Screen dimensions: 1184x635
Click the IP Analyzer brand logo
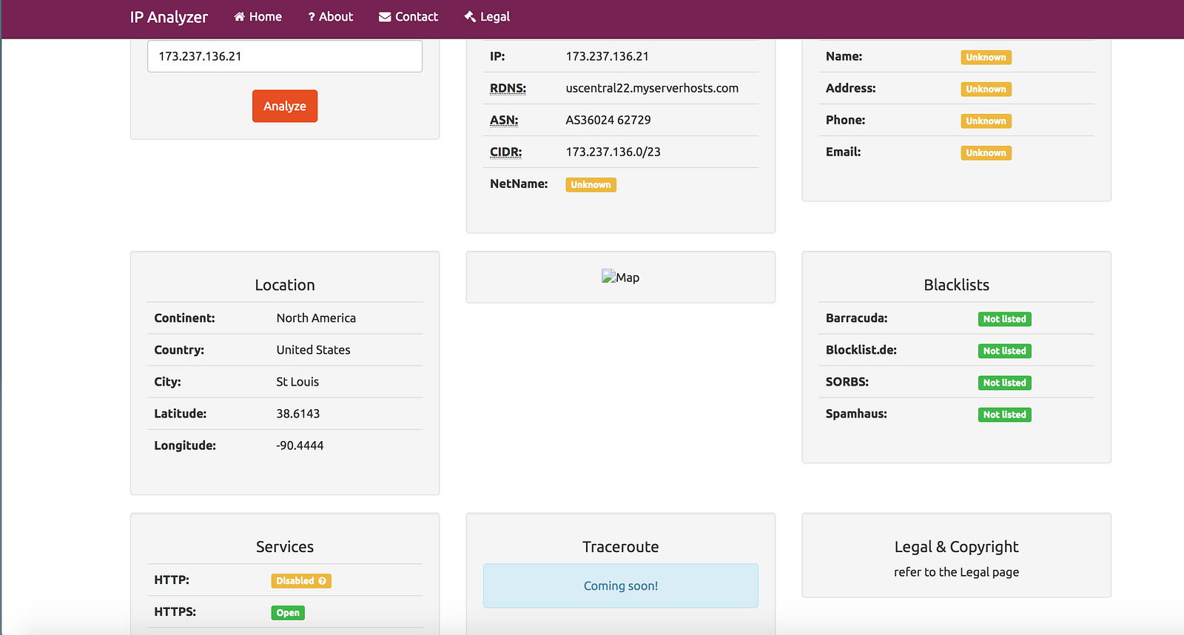click(169, 17)
